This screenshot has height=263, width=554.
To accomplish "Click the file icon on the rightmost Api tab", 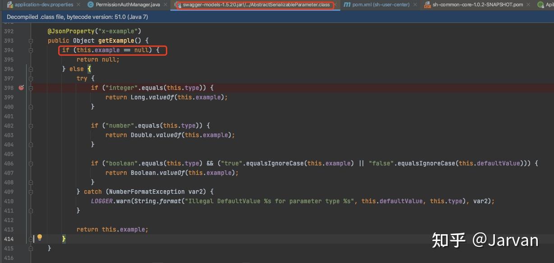I will point(540,4).
